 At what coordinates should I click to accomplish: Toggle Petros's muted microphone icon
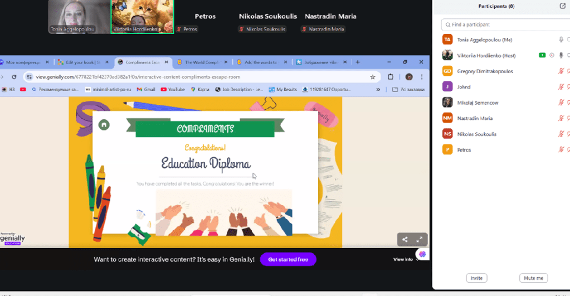[x=561, y=150]
